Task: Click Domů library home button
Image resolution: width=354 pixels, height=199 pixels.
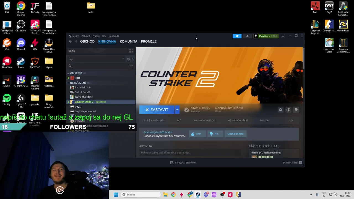Action: coord(97,51)
